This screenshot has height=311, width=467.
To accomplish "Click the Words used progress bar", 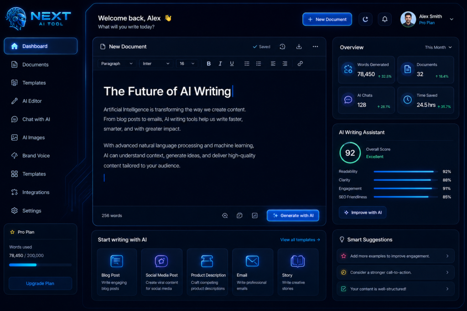I will [x=40, y=265].
